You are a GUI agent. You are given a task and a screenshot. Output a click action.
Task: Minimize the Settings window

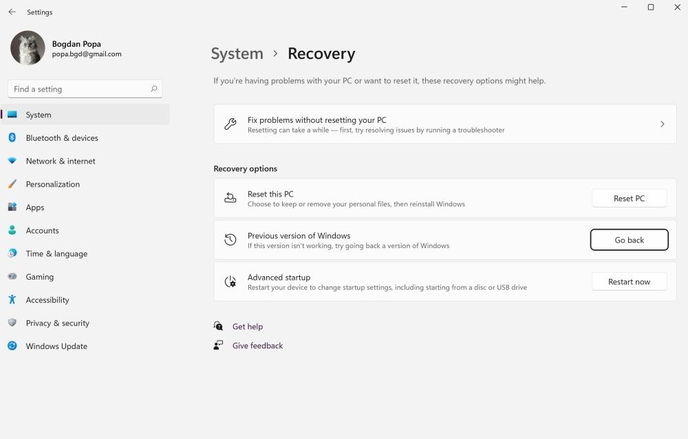[624, 7]
